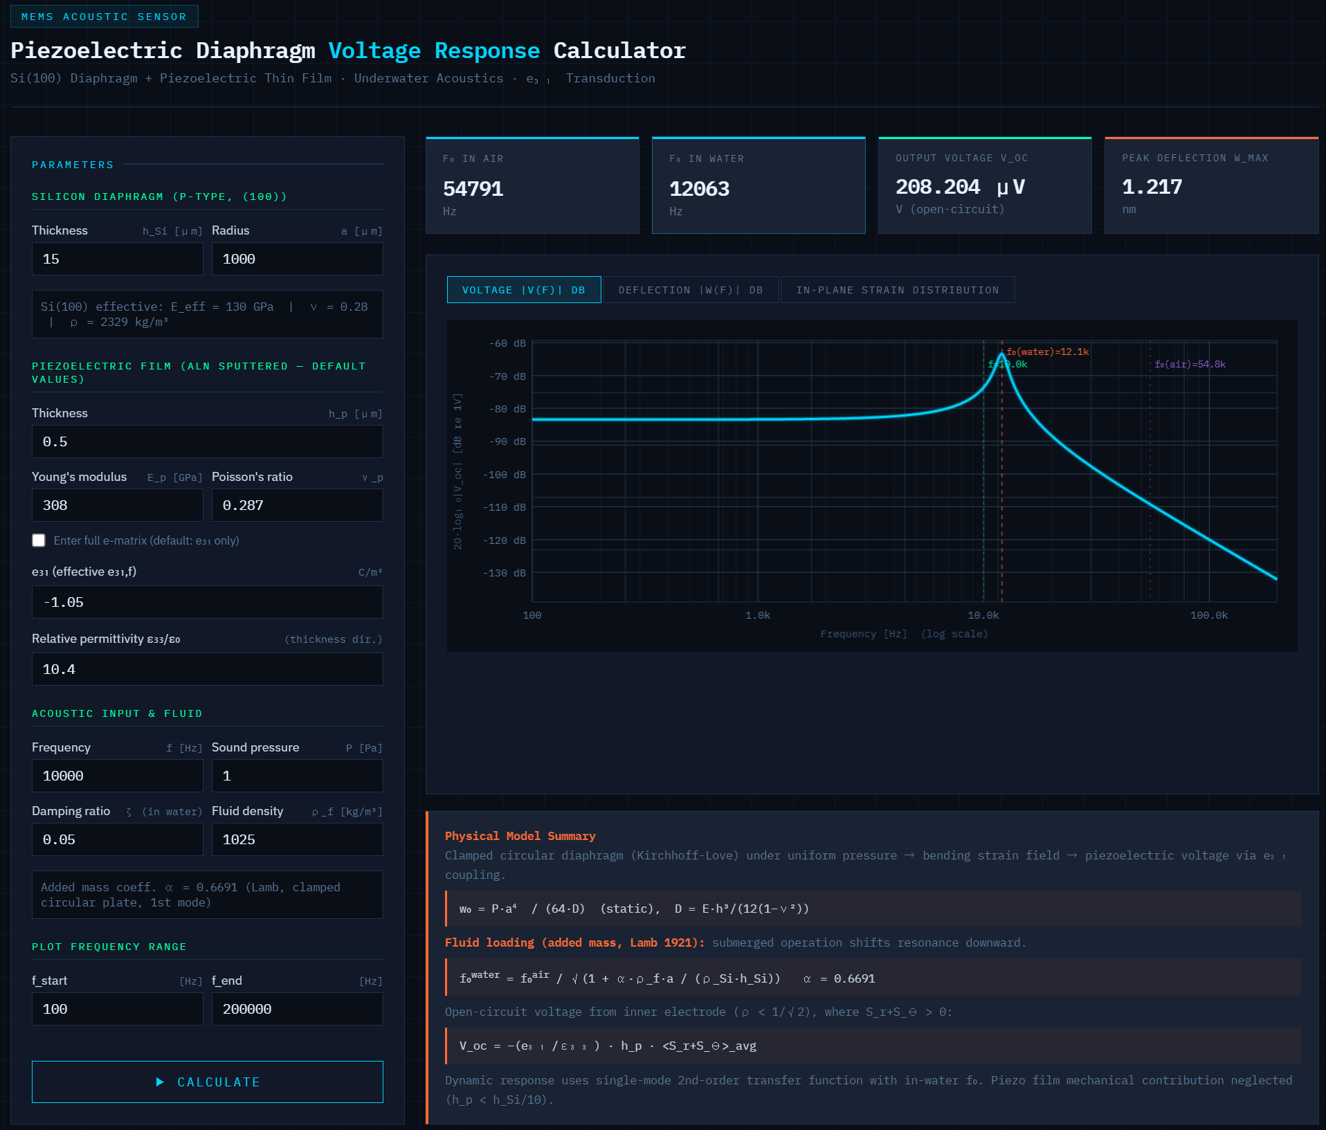Edit the silicon diaphragm Thickness field
1326x1130 pixels.
tap(117, 259)
